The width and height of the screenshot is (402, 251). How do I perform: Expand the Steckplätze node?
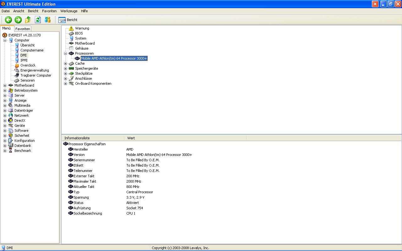[65, 73]
